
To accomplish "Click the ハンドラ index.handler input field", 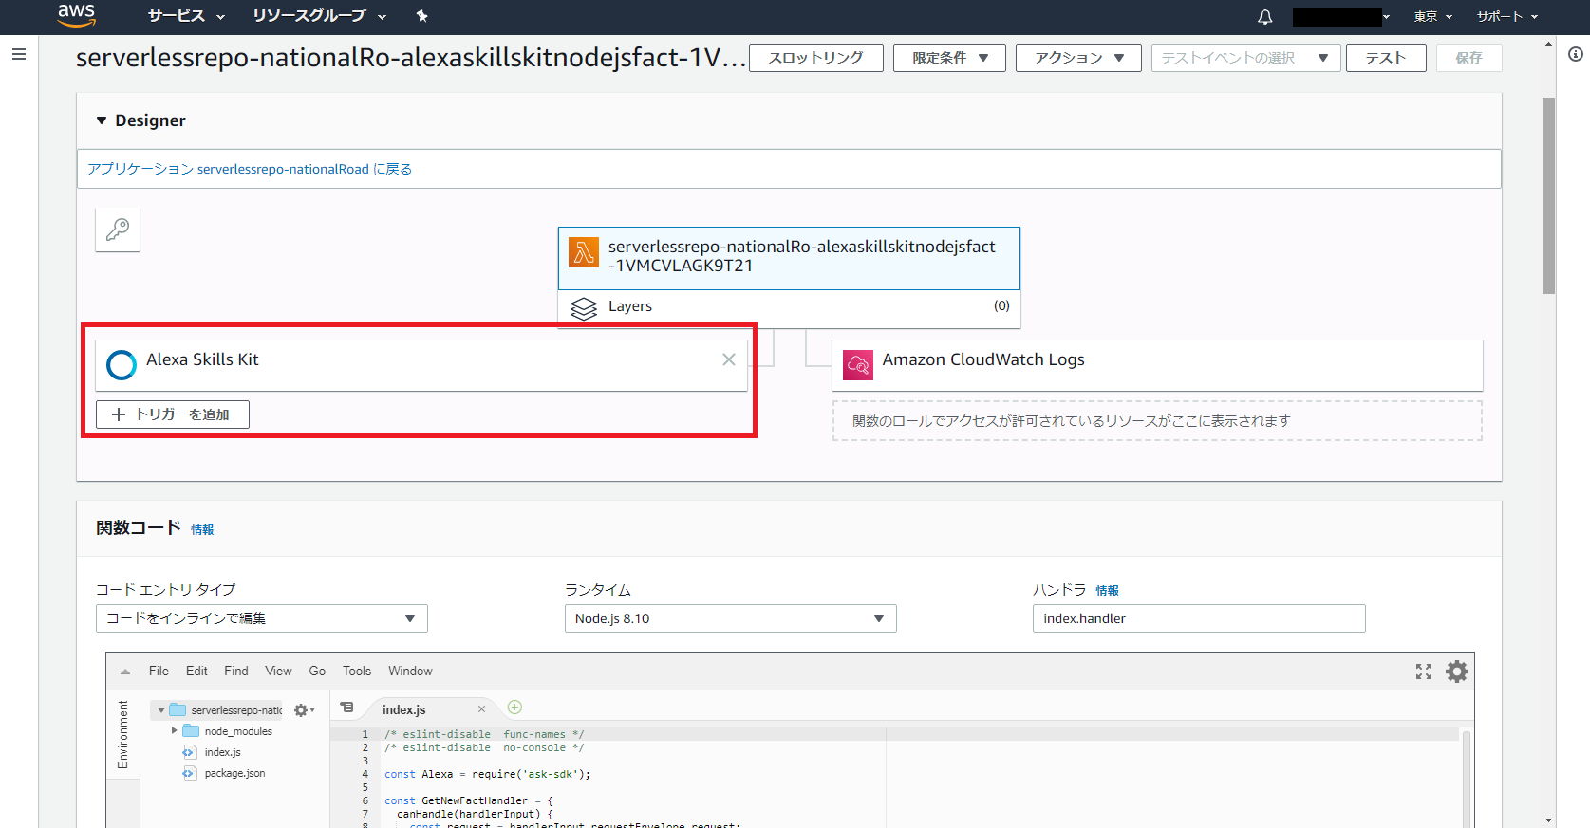I will tap(1199, 618).
